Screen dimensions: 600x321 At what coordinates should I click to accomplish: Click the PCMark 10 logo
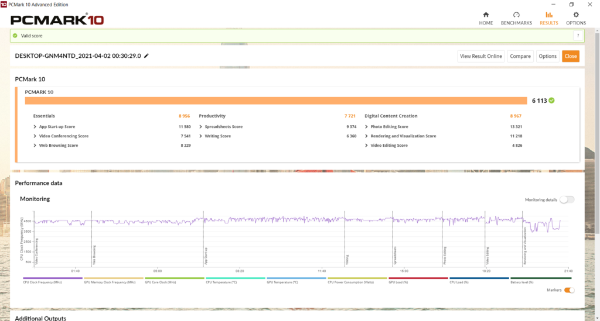point(57,20)
